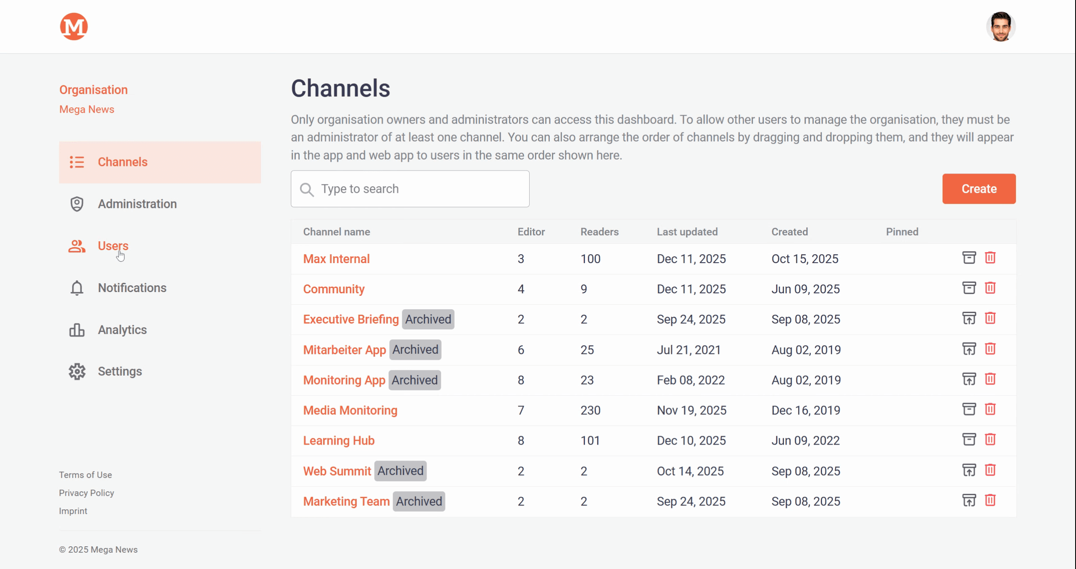
Task: Open the user profile avatar
Action: coord(1000,26)
